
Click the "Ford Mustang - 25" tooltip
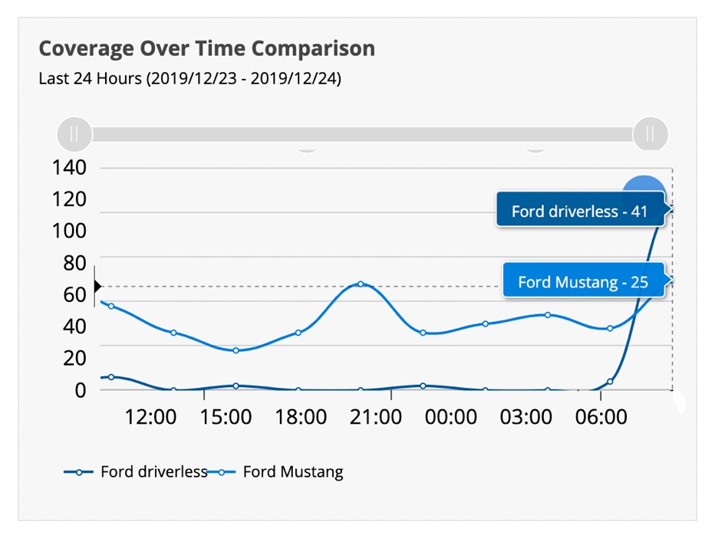point(583,282)
